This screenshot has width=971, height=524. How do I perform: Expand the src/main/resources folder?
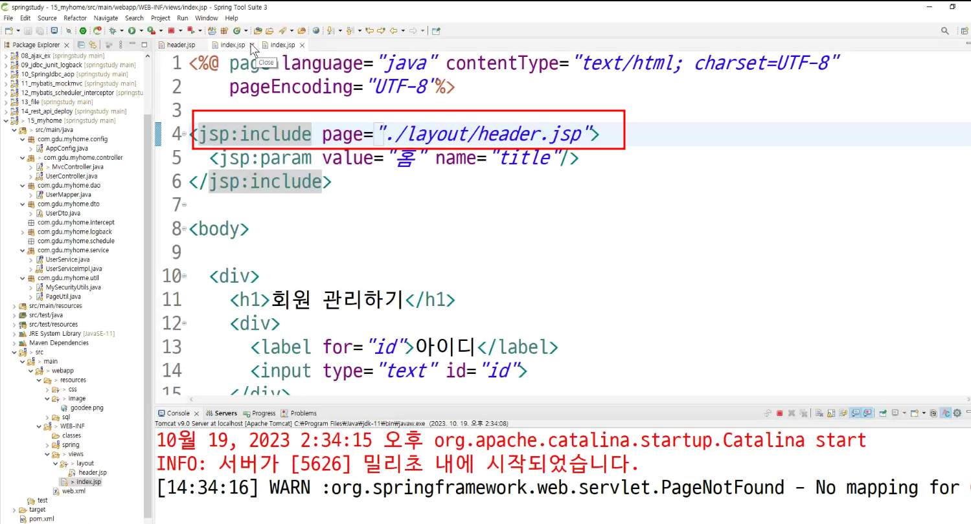[x=15, y=306]
